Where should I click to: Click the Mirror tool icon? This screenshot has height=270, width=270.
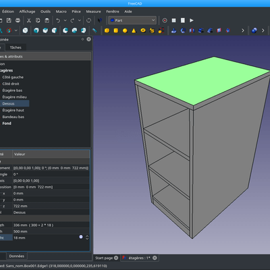(192, 30)
